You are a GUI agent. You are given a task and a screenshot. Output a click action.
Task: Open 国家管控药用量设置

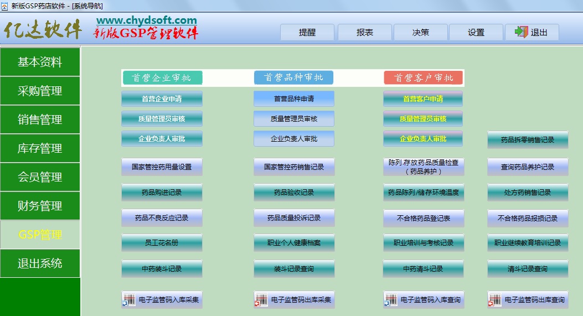click(x=162, y=167)
